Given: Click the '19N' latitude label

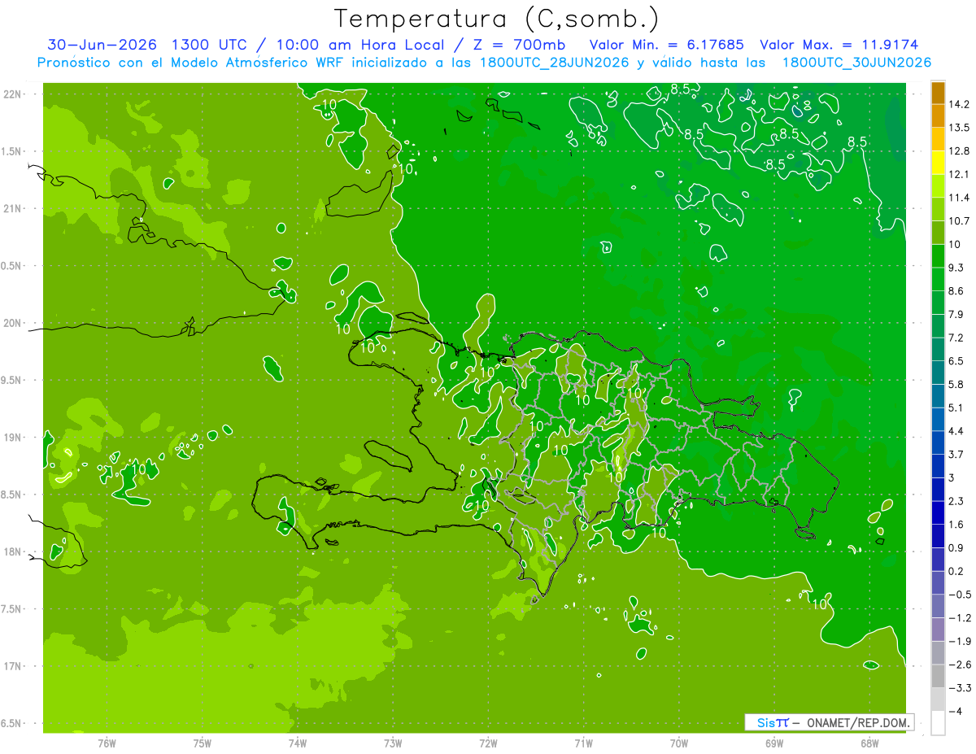Looking at the screenshot, I should click(14, 438).
